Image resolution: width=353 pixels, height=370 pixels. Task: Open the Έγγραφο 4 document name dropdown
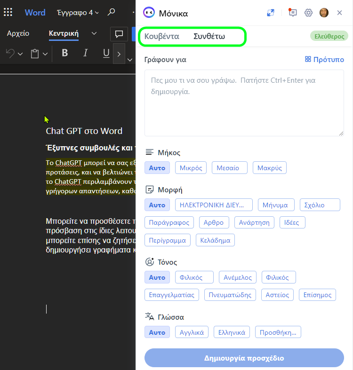point(78,13)
